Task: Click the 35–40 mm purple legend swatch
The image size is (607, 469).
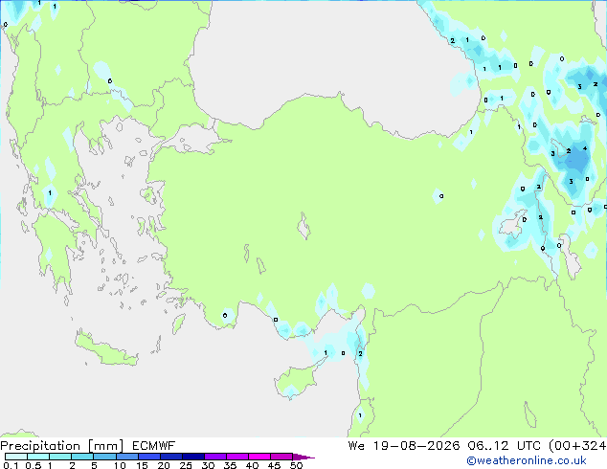Action: point(236,457)
